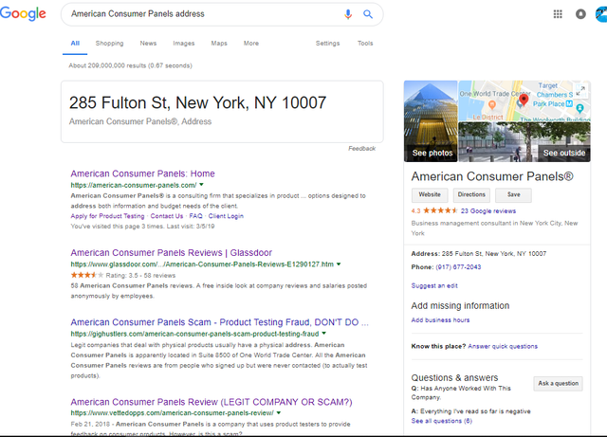
Task: Open the LEGIT COMPANY OR SCAM review result
Action: pyautogui.click(x=212, y=402)
